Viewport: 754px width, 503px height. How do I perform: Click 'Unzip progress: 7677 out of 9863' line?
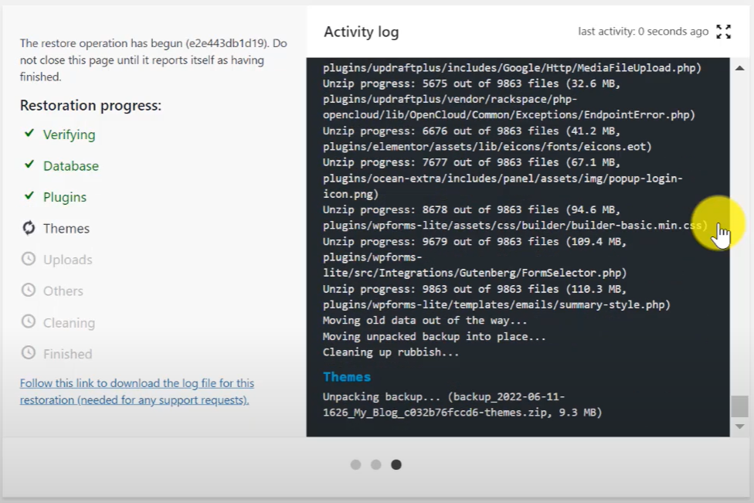[x=472, y=162]
